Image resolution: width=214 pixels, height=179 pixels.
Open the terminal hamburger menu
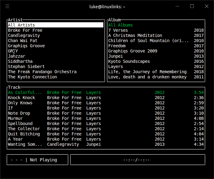point(8,6)
